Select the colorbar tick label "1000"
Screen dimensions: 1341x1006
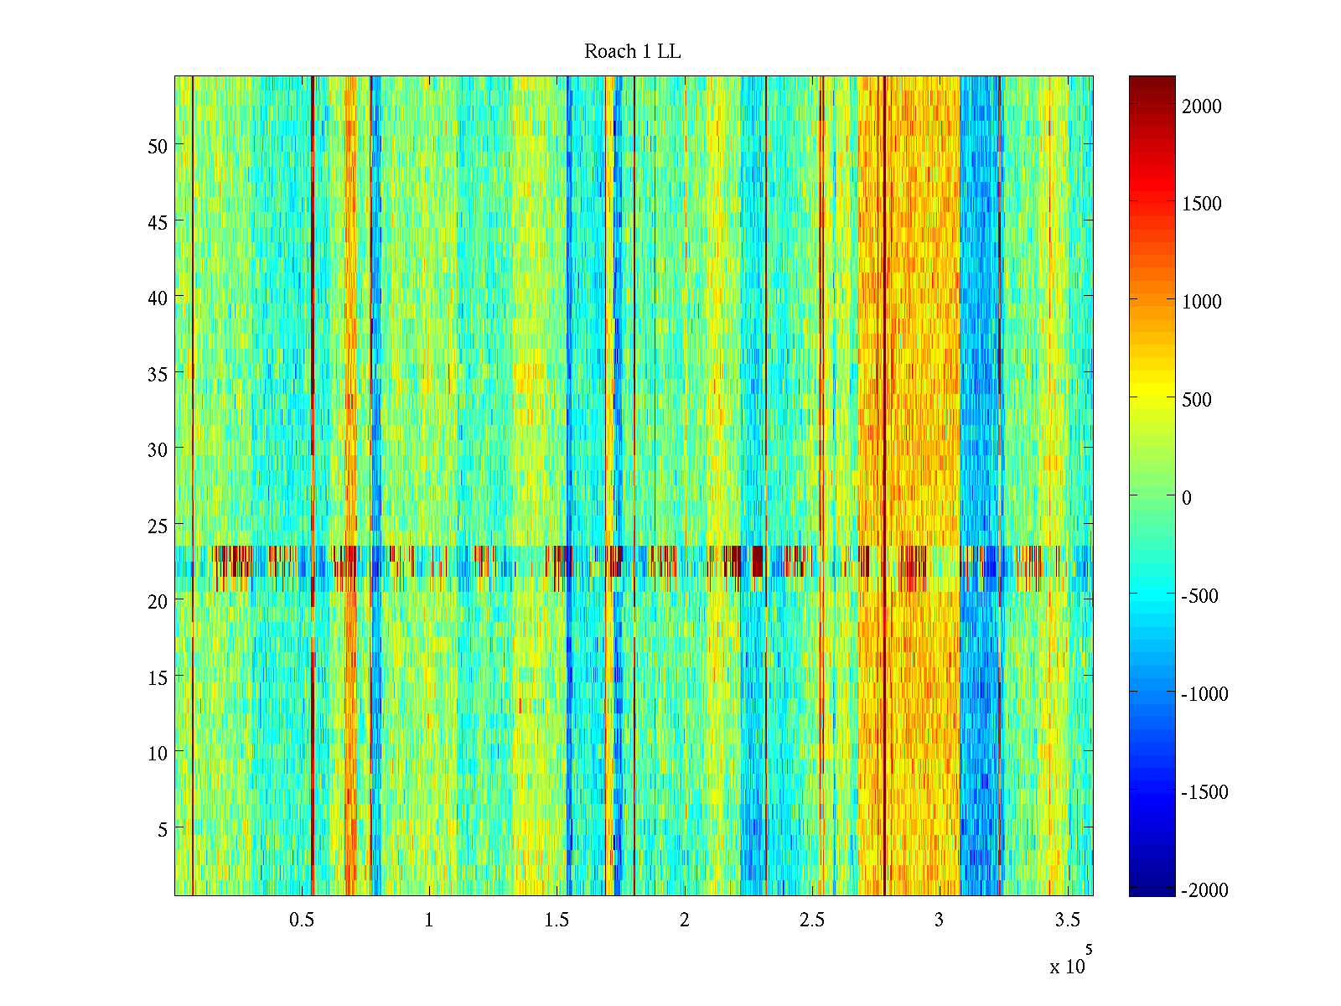coord(1201,303)
